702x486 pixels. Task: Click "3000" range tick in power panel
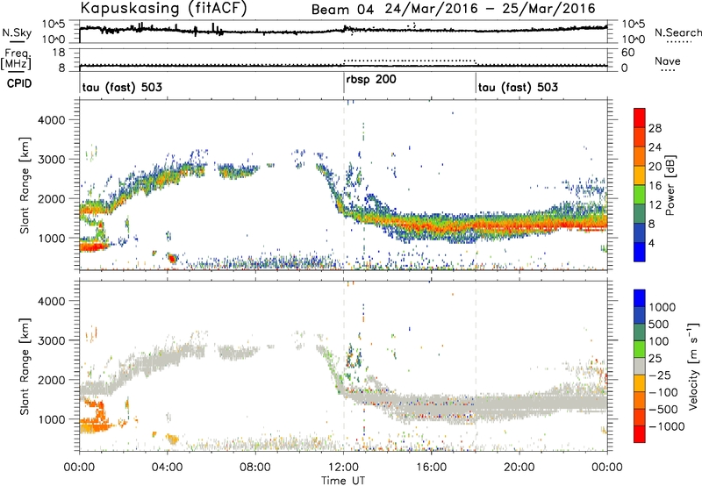pos(52,160)
